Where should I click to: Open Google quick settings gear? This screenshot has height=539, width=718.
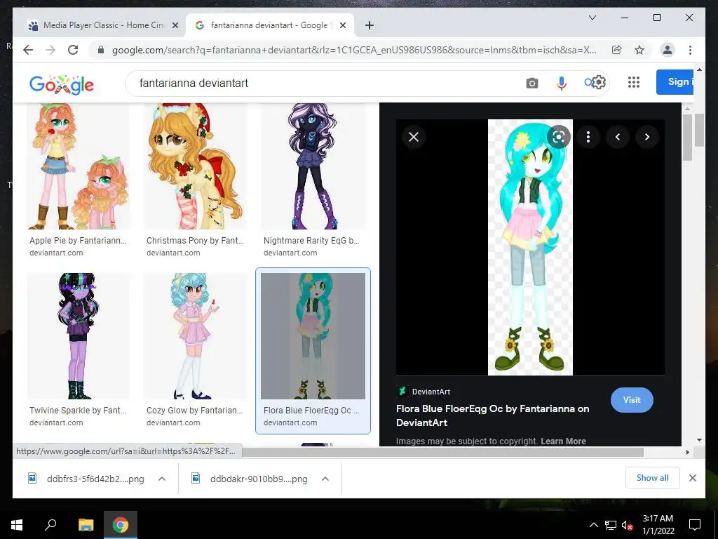click(x=599, y=83)
